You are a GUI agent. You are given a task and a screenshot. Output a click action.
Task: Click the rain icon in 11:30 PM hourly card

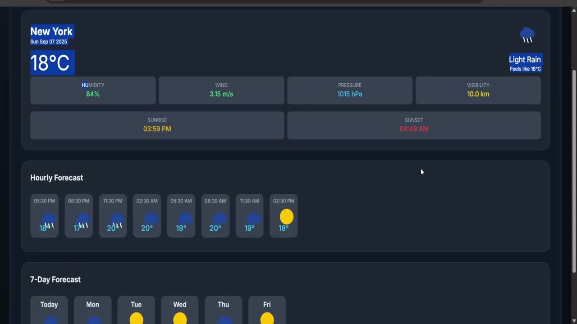pos(117,220)
